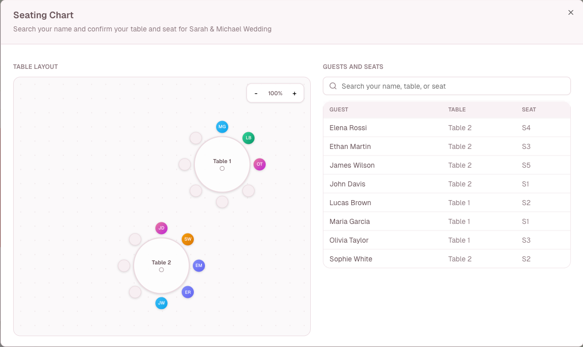Focus the name, table, or seat search field

click(446, 86)
